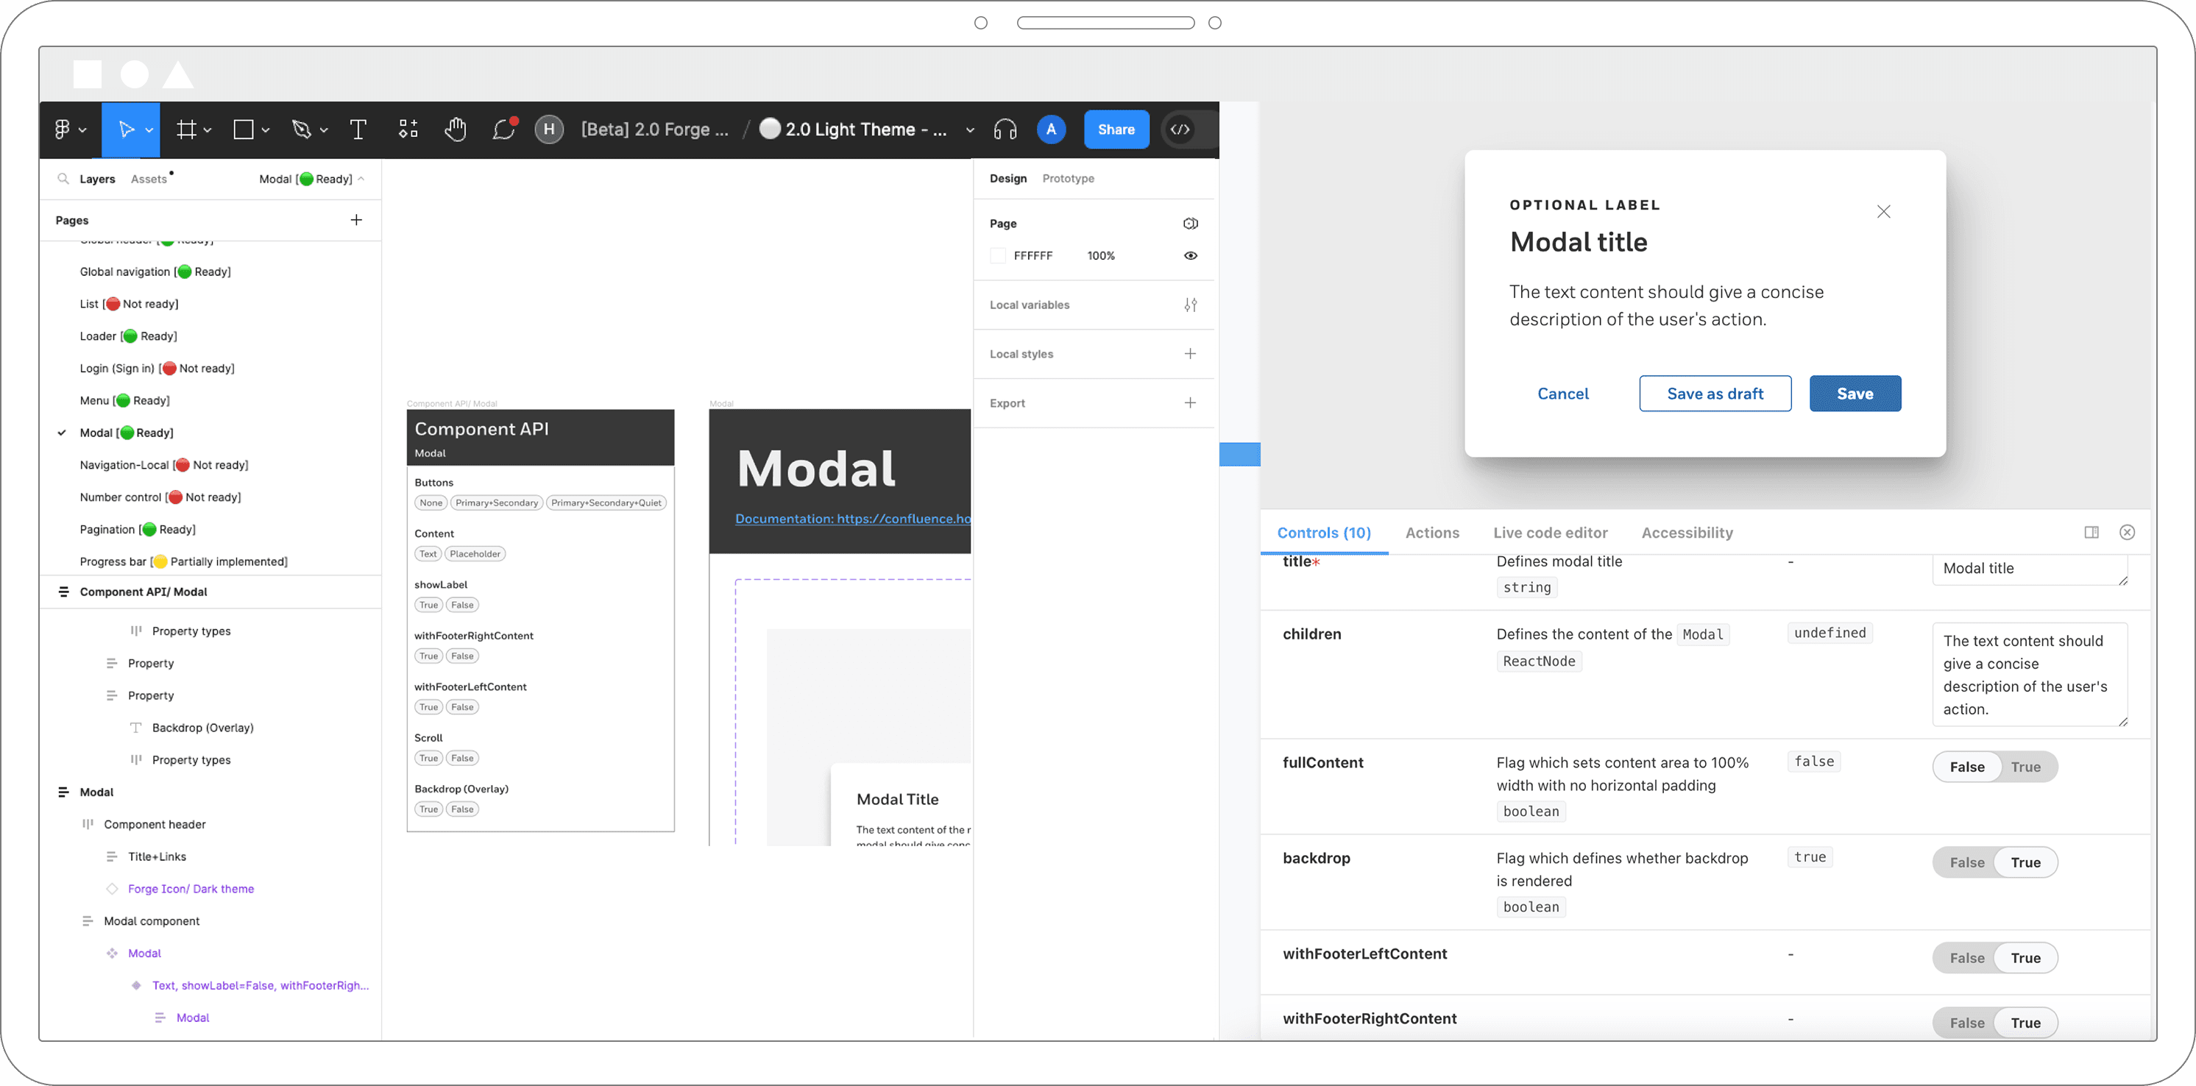This screenshot has height=1086, width=2196.
Task: Add an Export setting plus
Action: click(x=1190, y=403)
